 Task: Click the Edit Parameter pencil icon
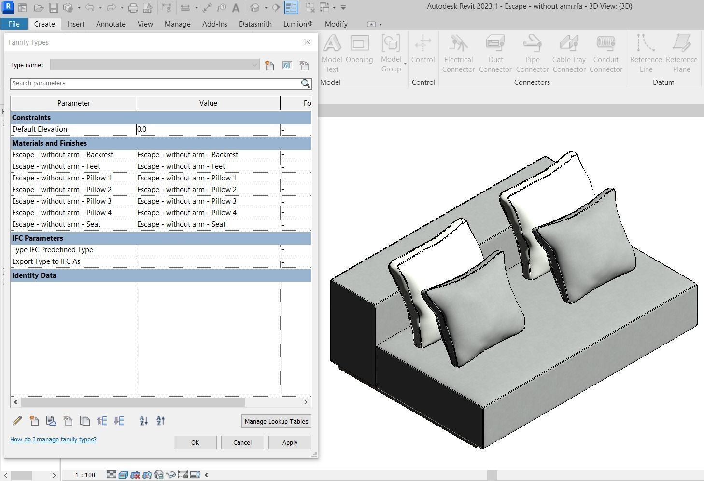click(x=17, y=421)
